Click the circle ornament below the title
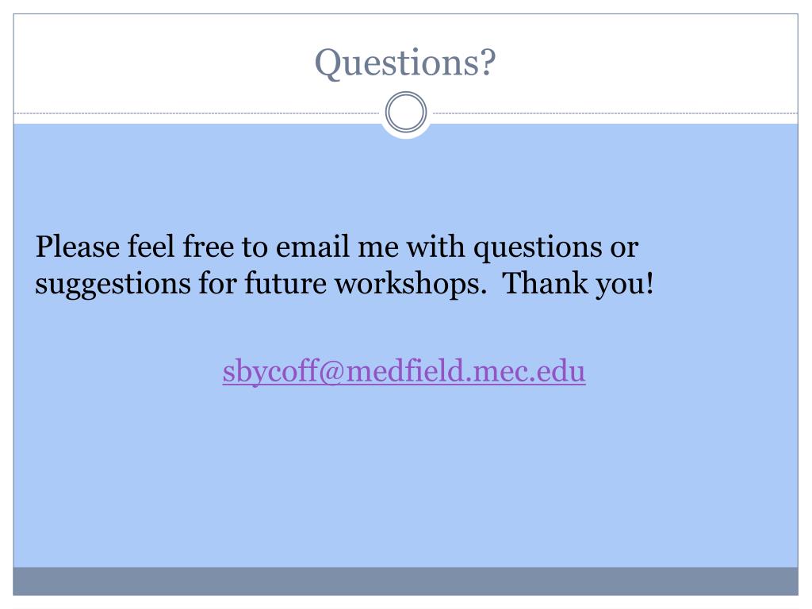 (406, 112)
